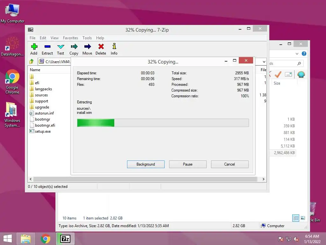The image size is (326, 245).
Task: Click the Extract toolbar icon
Action: click(47, 49)
